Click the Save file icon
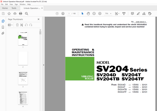The image size is (157, 111). 3,14
